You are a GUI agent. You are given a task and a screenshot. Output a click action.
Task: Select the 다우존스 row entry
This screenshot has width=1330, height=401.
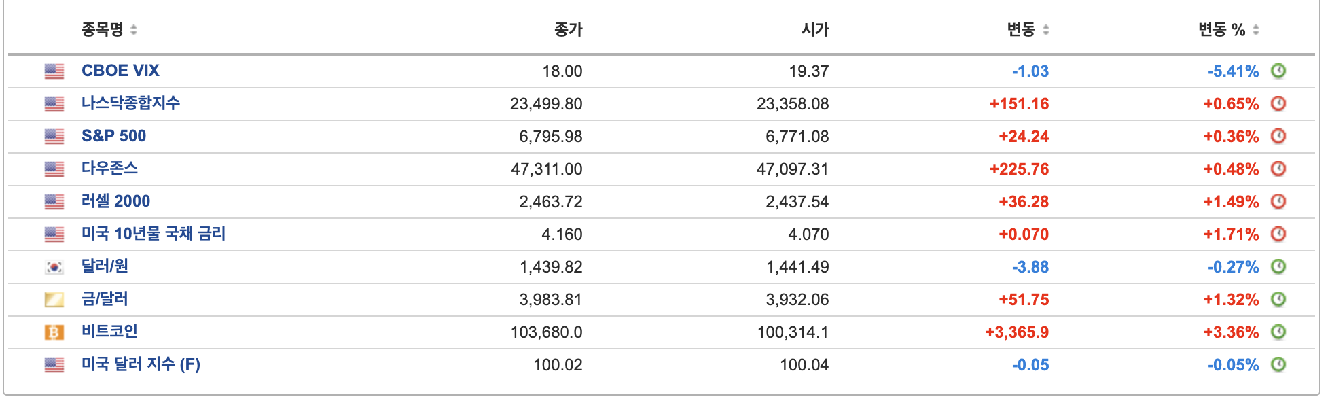click(x=110, y=168)
